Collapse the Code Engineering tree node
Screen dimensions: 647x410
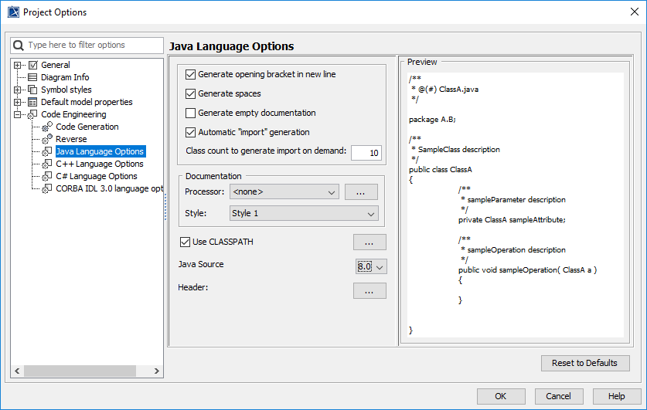tap(18, 114)
